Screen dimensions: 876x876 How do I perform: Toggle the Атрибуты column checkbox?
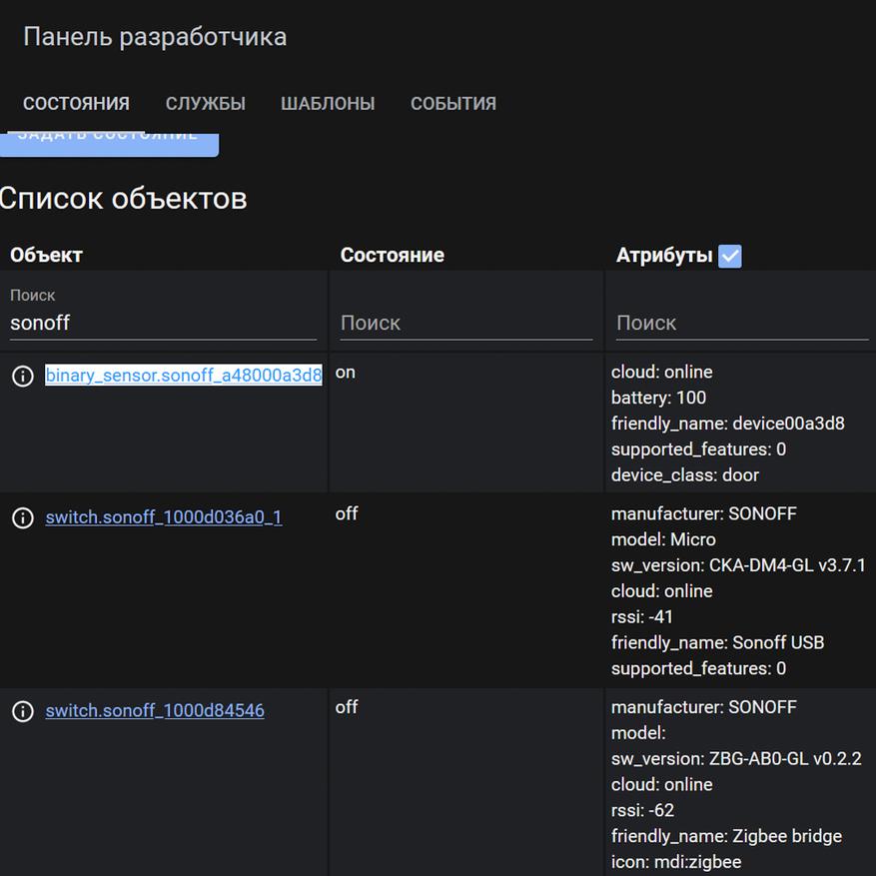click(x=730, y=256)
